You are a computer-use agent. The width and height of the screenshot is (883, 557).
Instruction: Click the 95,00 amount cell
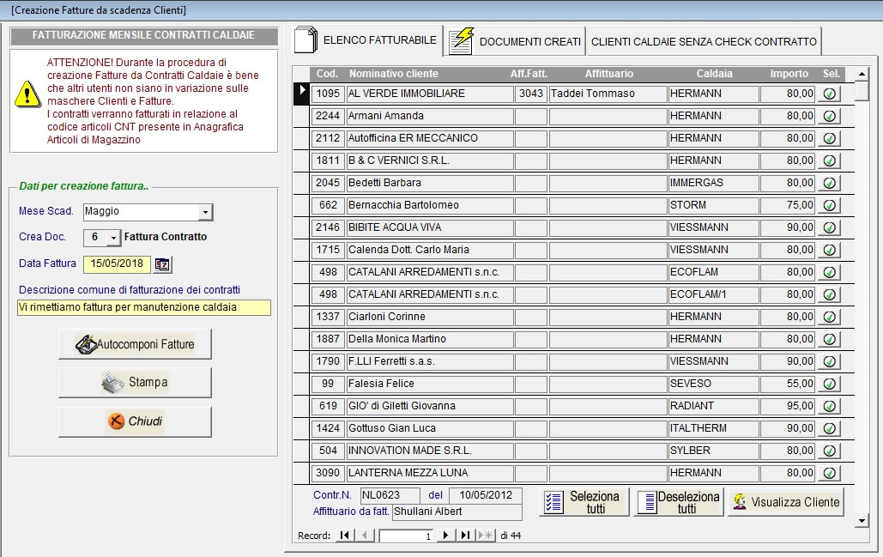[788, 406]
